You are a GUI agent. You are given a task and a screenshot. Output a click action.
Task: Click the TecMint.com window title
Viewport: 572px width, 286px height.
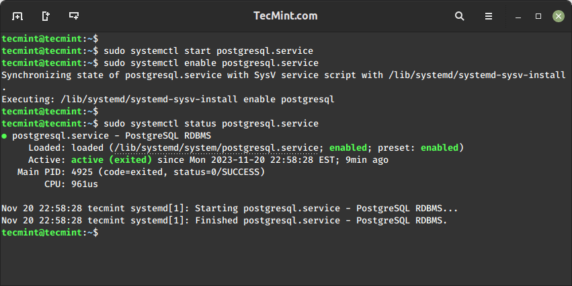[286, 15]
